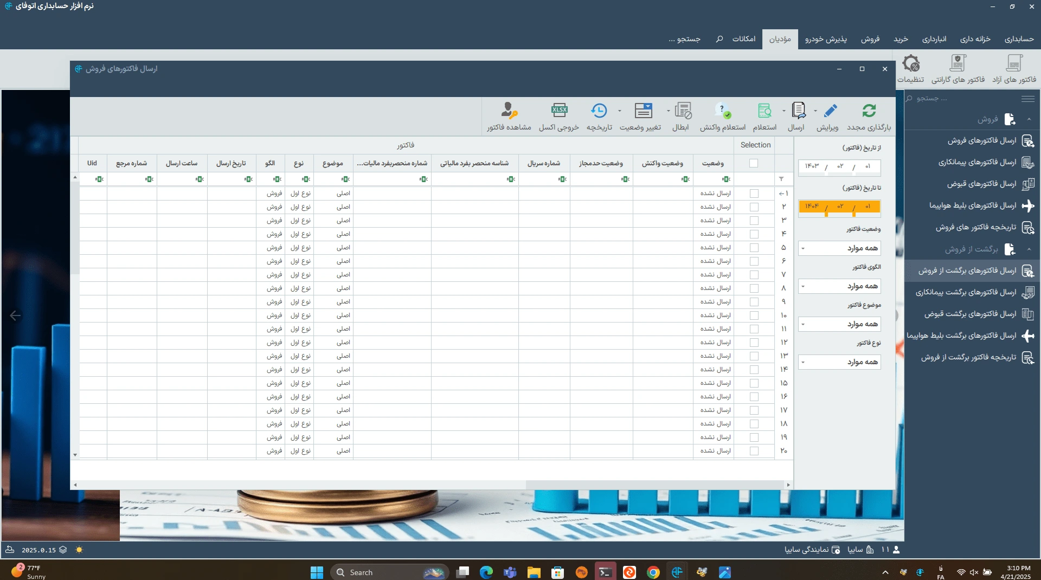Check the selection box for row ۸
Screen dimensions: 1041x580
(754, 288)
